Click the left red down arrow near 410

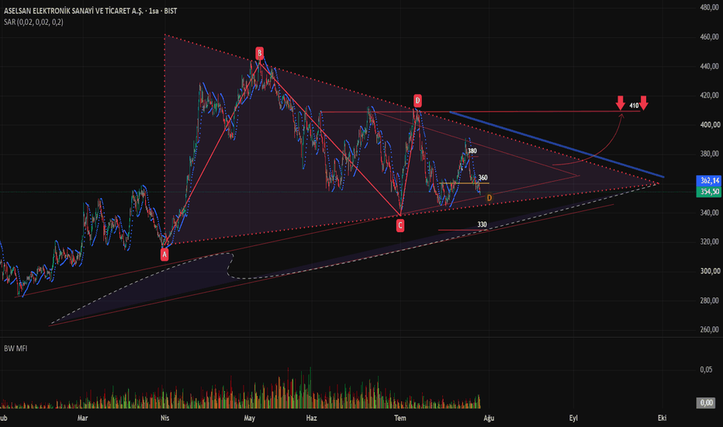click(x=621, y=103)
